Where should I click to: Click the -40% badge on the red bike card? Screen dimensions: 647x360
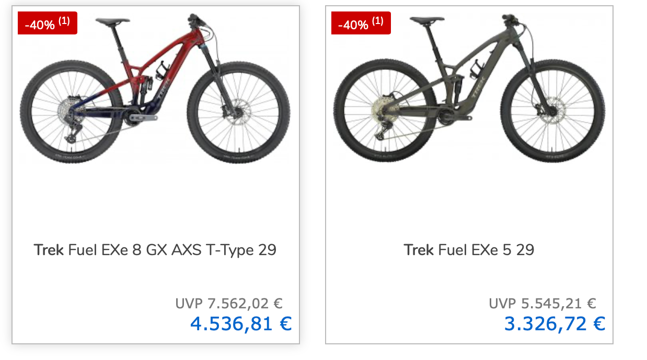point(40,24)
